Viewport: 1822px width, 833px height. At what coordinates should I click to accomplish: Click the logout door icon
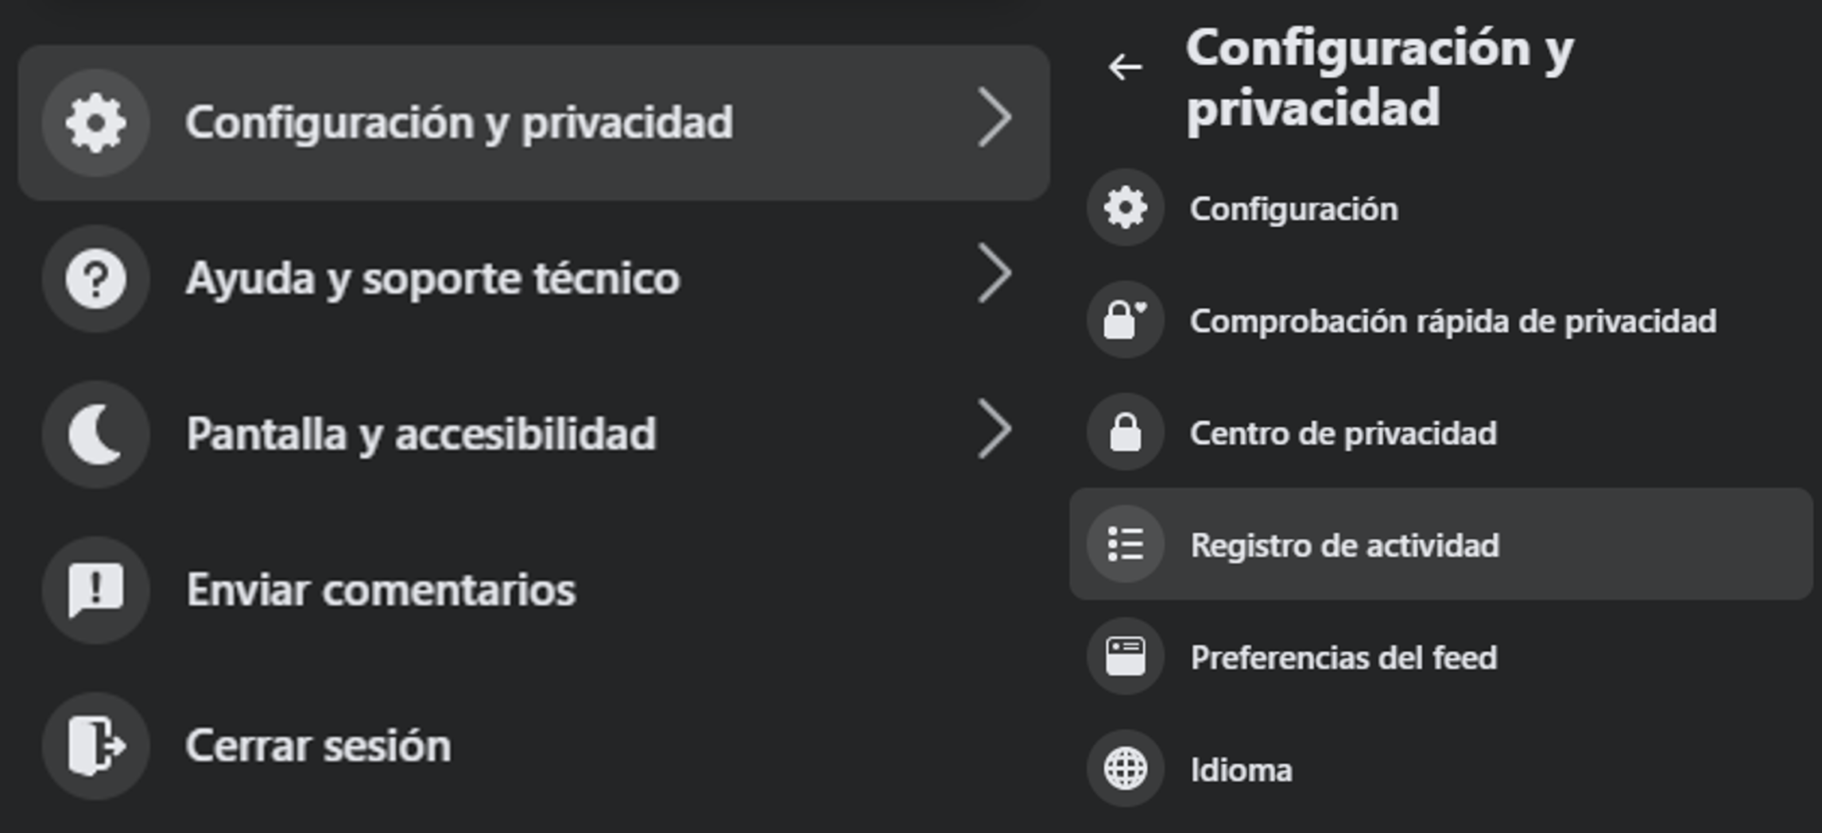pos(95,744)
